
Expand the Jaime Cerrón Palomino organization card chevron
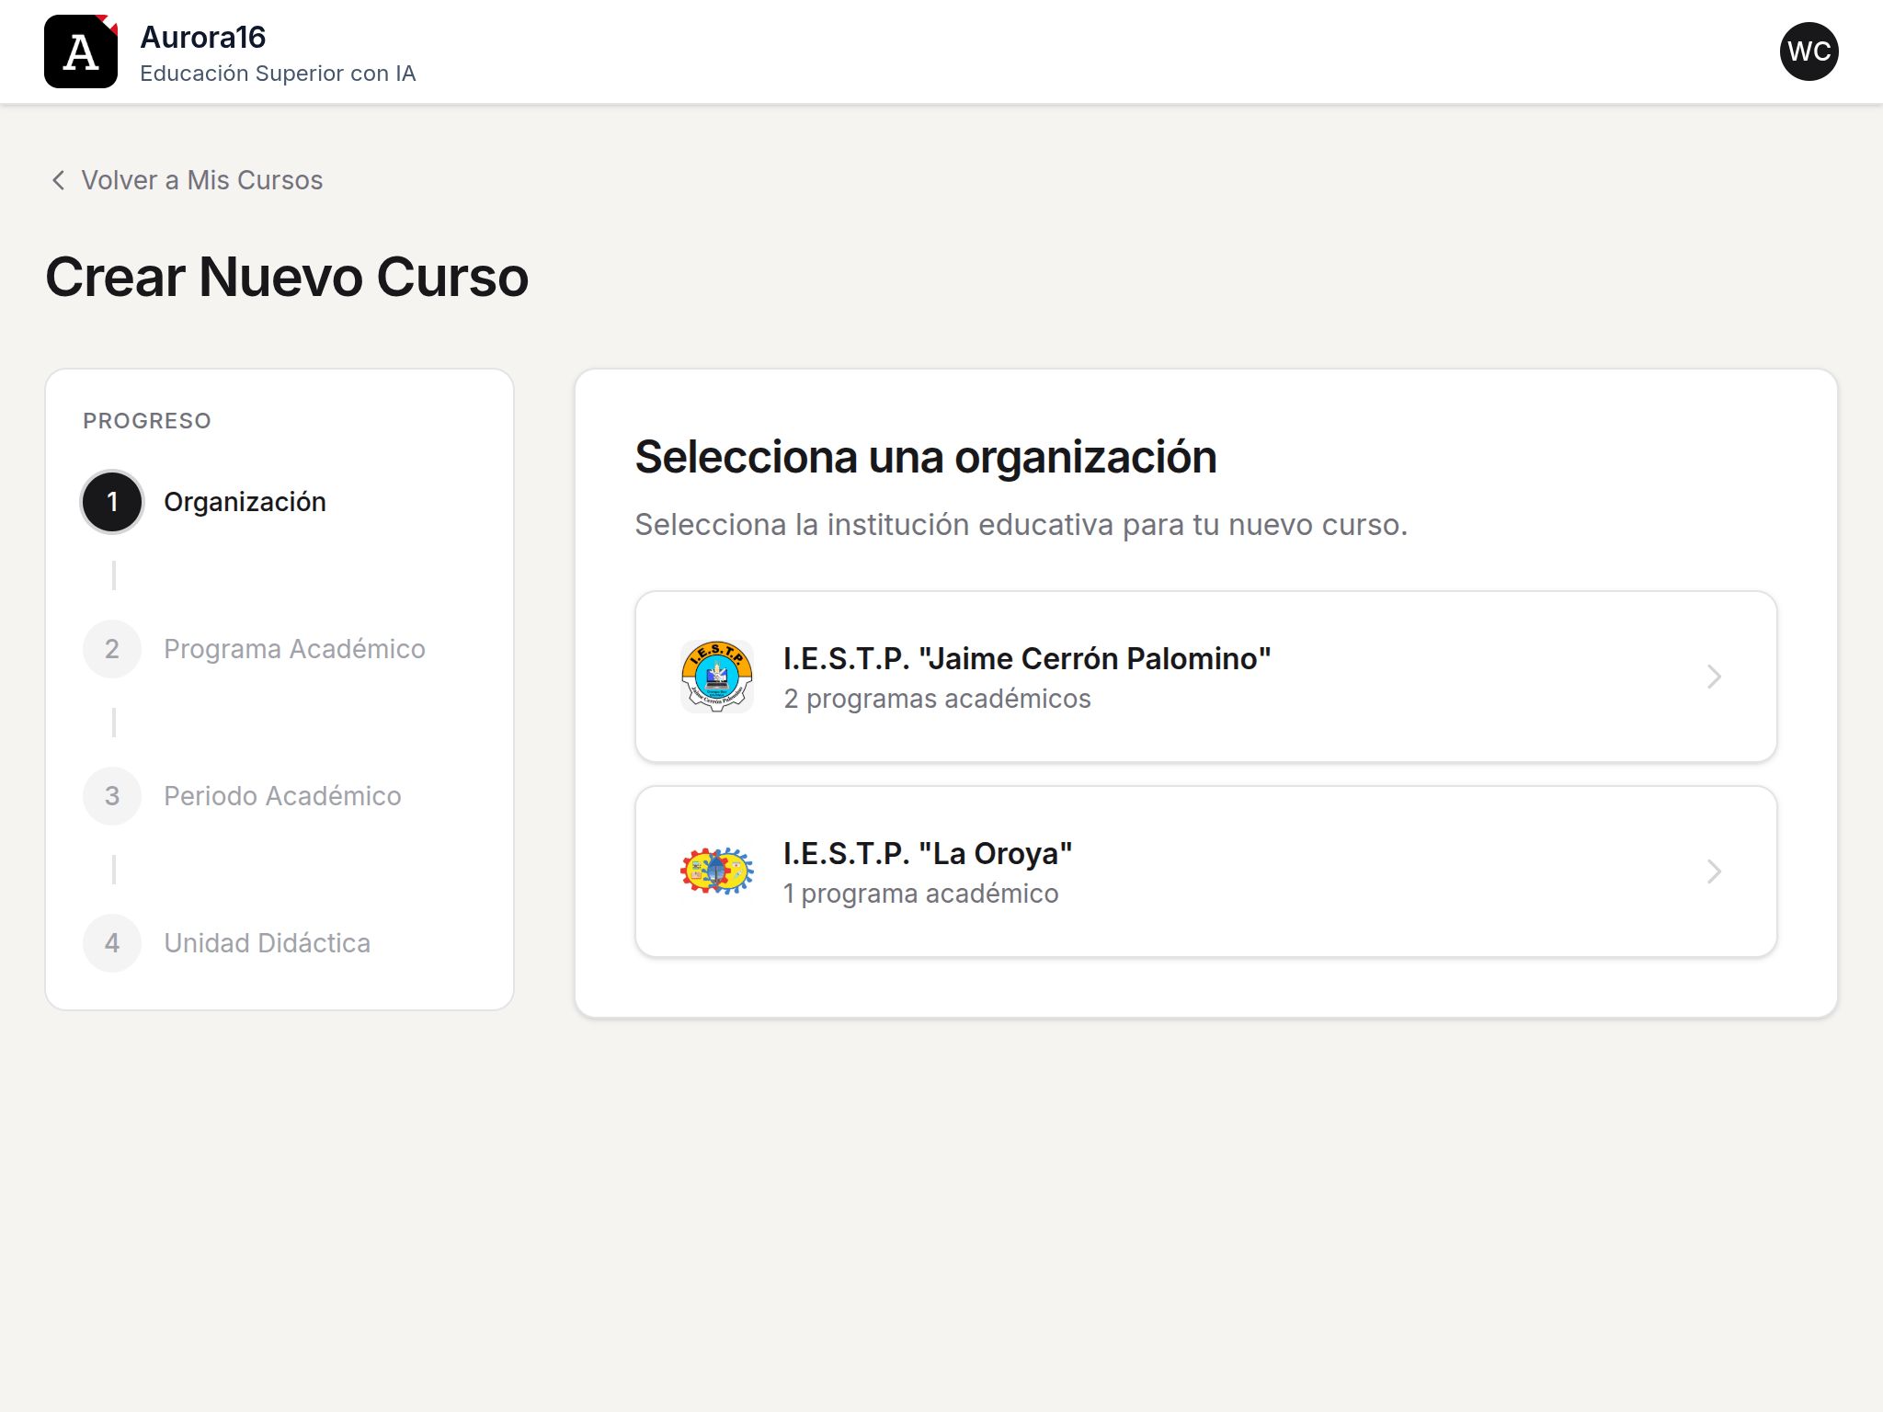click(x=1713, y=677)
